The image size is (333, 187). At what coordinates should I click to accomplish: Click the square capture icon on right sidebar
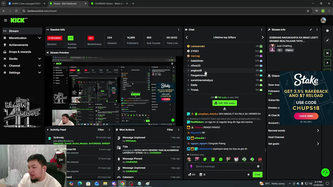coord(327,53)
